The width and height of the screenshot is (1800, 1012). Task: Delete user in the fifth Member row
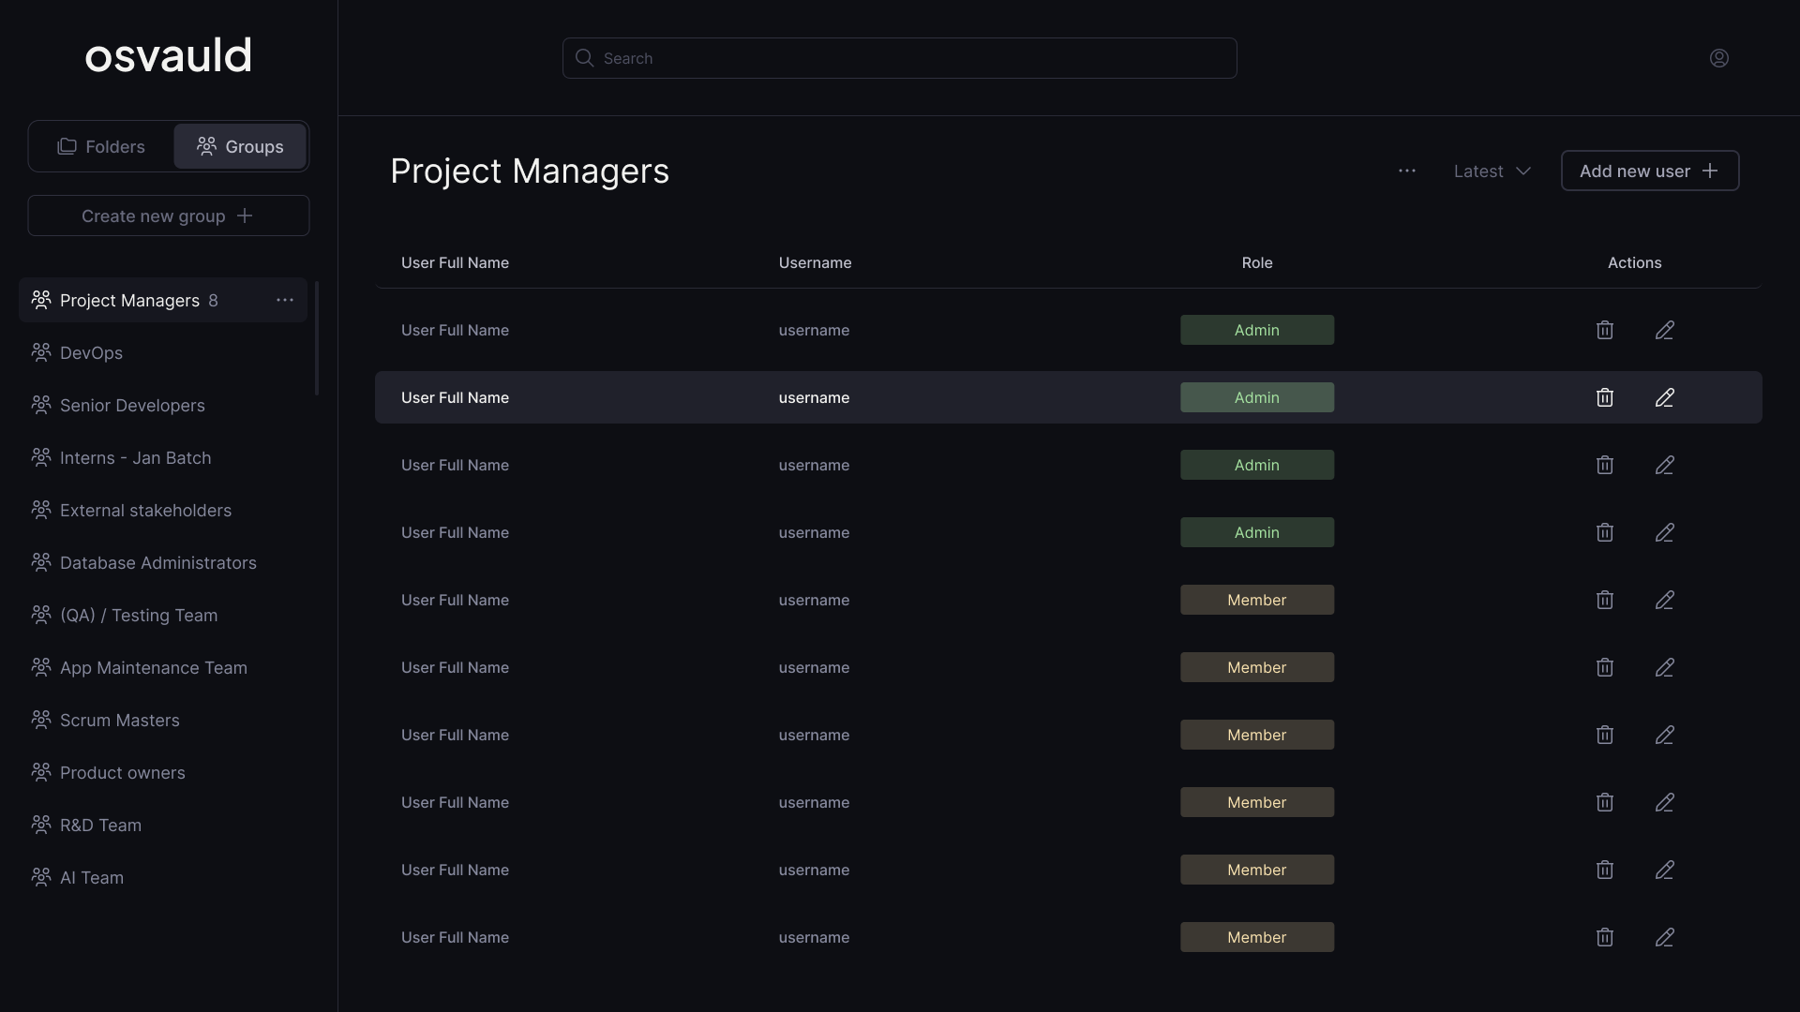pyautogui.click(x=1604, y=870)
